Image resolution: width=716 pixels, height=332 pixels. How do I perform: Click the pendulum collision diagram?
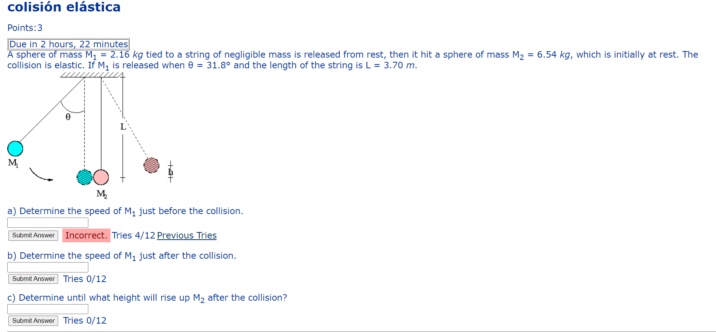[88, 134]
